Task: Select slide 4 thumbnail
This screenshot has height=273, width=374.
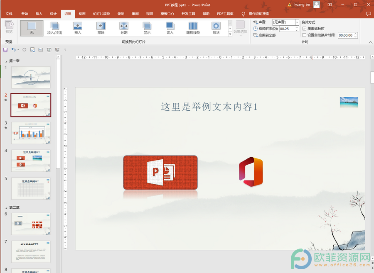Action: pyautogui.click(x=31, y=161)
